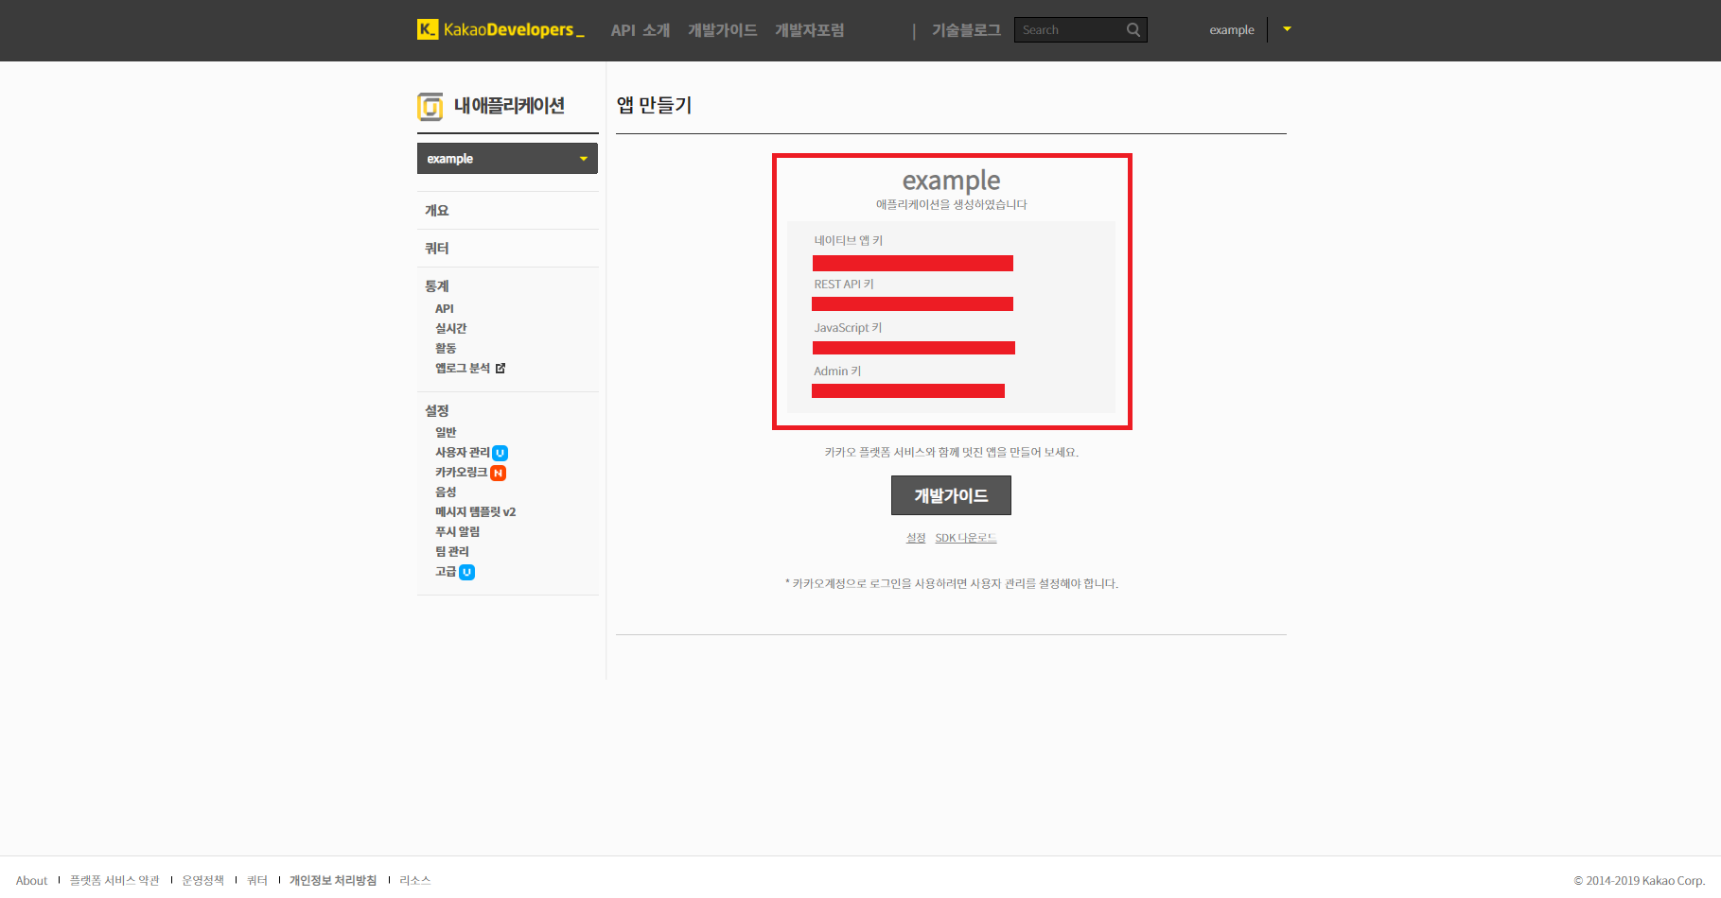Open 쿼터 footer link

pyautogui.click(x=257, y=881)
